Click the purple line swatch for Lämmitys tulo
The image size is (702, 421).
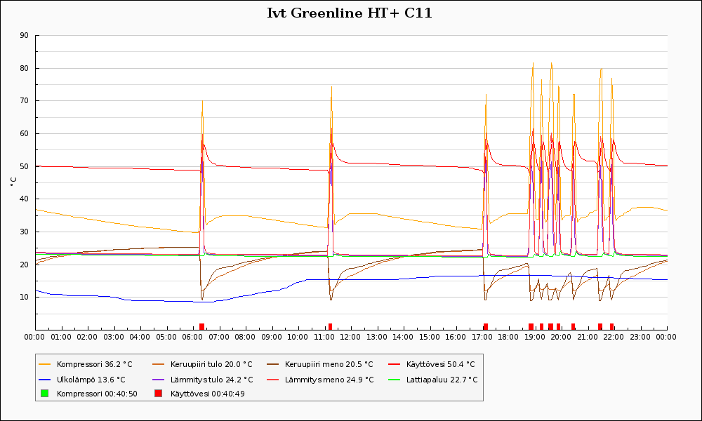159,380
